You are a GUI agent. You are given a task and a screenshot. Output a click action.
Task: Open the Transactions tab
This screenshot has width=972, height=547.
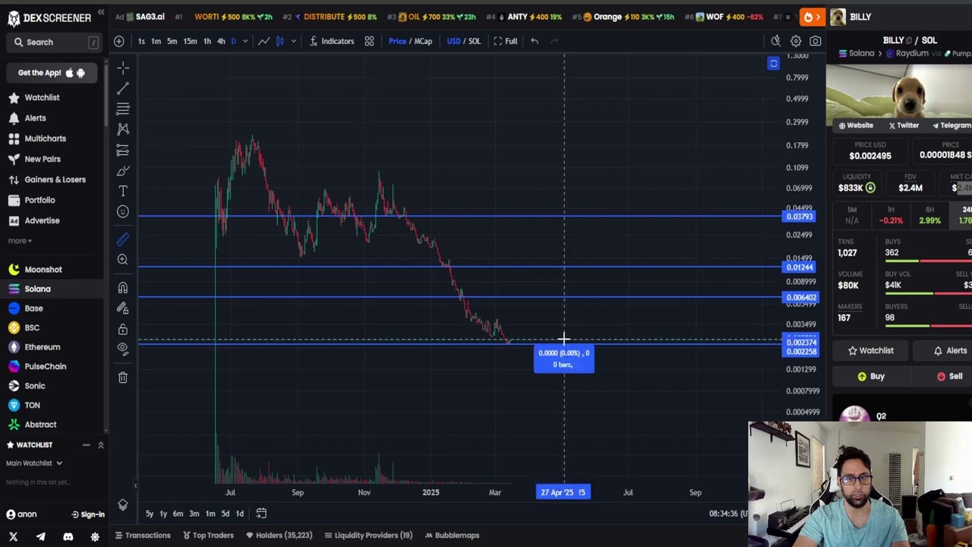click(142, 536)
